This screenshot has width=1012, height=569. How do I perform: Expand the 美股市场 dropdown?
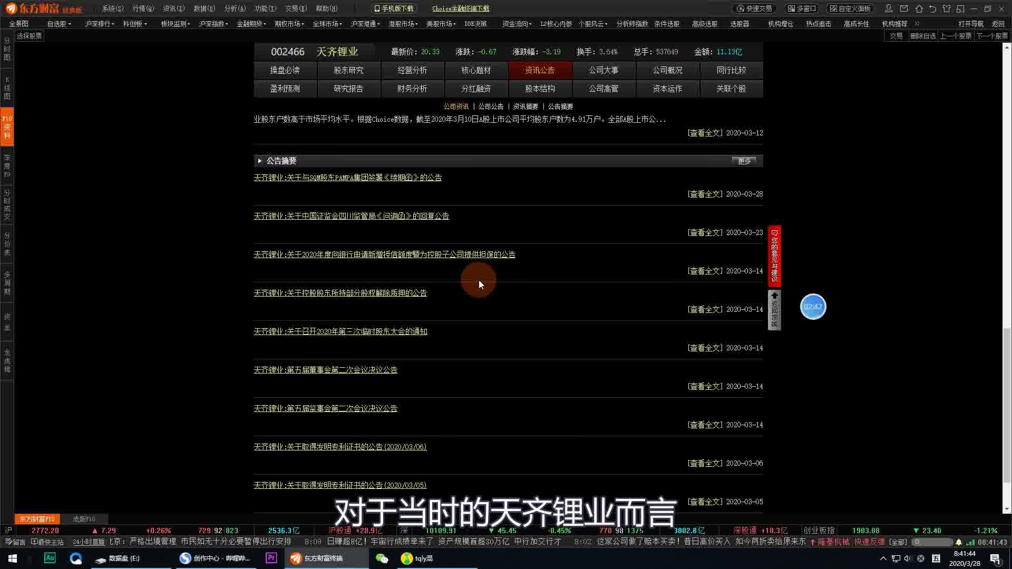tap(441, 24)
